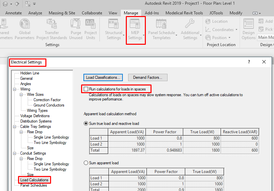Image resolution: width=274 pixels, height=191 pixels.
Task: Customize Quick Access Toolbar dropdown
Action: point(34,4)
